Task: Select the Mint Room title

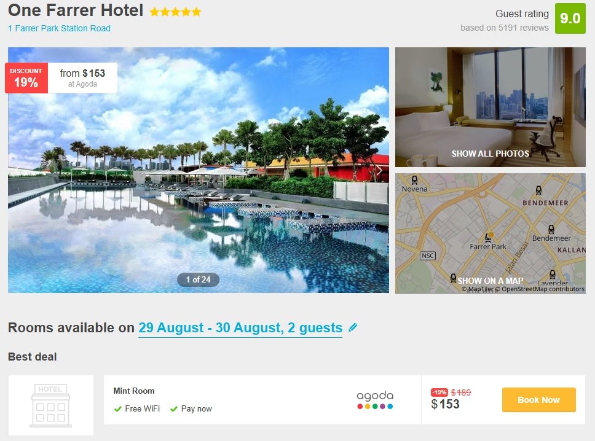Action: tap(134, 391)
